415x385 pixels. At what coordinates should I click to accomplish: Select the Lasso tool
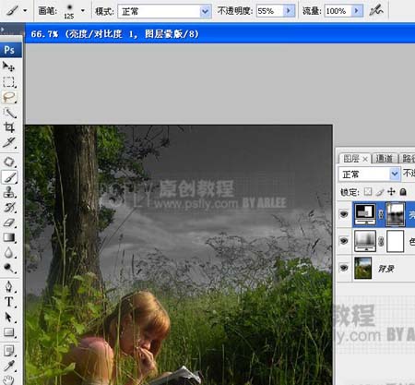point(9,97)
